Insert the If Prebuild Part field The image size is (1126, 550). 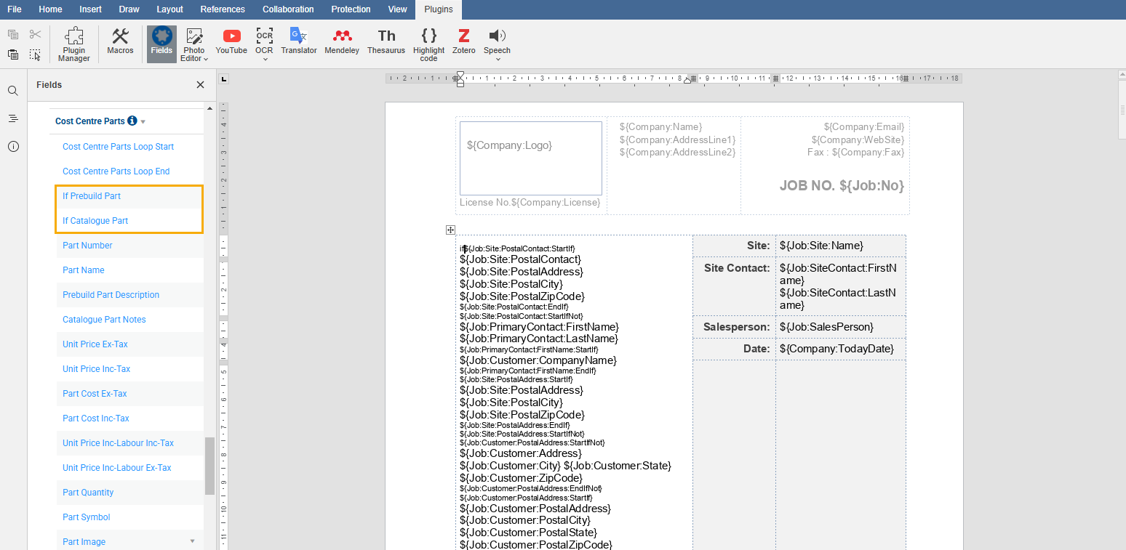92,196
